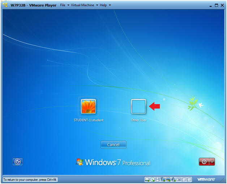Expand the Help menu dropdown arrow
227x184 pixels.
coord(110,5)
